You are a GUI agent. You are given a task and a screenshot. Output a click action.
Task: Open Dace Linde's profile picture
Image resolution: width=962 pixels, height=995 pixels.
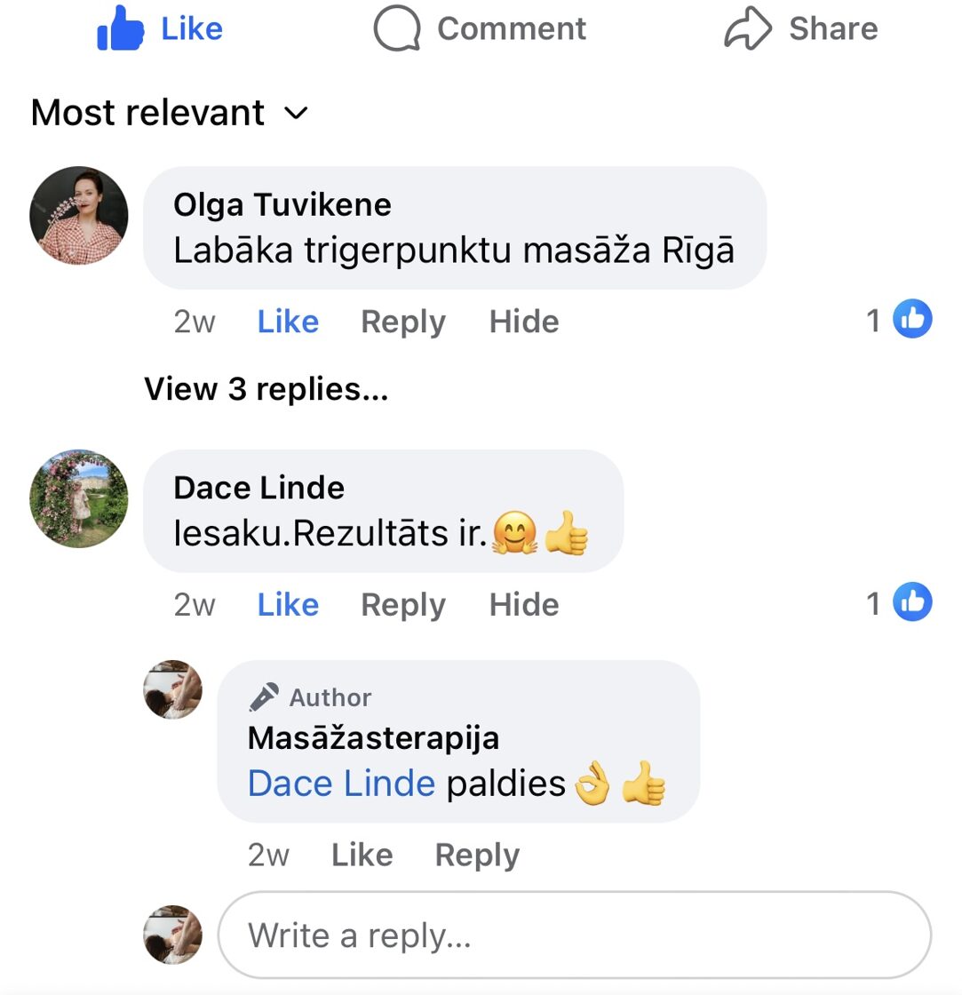(x=79, y=498)
